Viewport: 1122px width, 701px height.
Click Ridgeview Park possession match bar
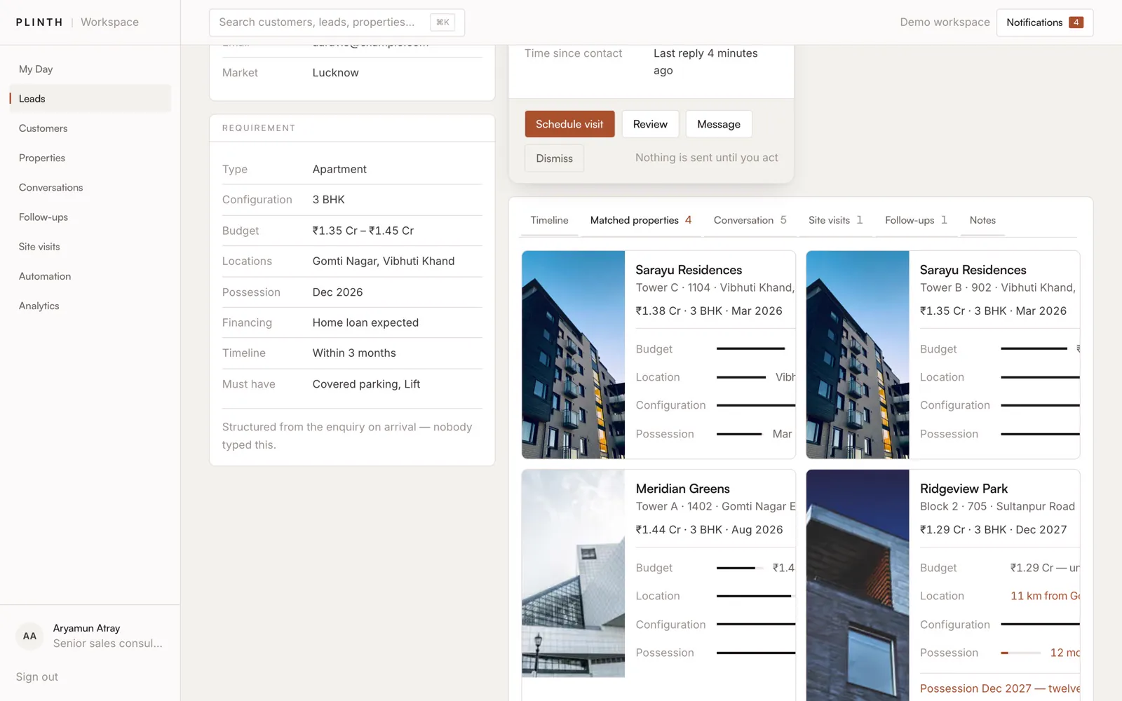pos(1020,653)
